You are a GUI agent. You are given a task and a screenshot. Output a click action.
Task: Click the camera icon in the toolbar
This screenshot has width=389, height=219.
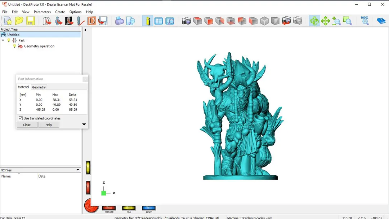[x=186, y=21]
